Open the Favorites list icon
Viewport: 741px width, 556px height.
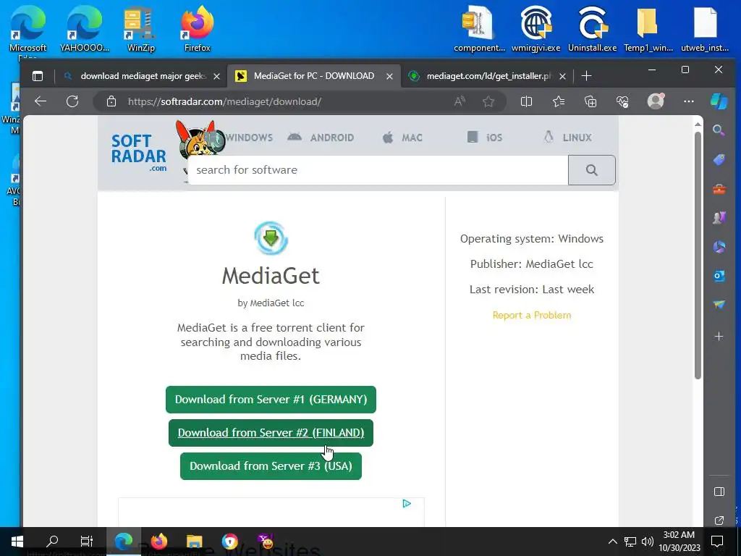click(x=559, y=101)
